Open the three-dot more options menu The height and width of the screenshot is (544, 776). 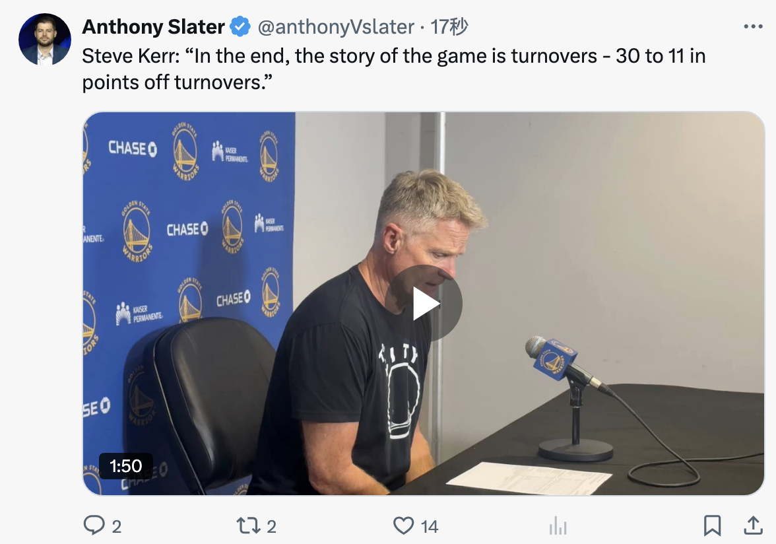(754, 26)
